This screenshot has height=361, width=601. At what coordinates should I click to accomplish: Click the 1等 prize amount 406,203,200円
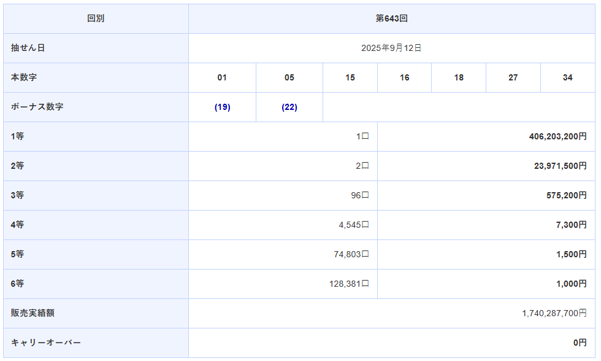click(x=557, y=136)
